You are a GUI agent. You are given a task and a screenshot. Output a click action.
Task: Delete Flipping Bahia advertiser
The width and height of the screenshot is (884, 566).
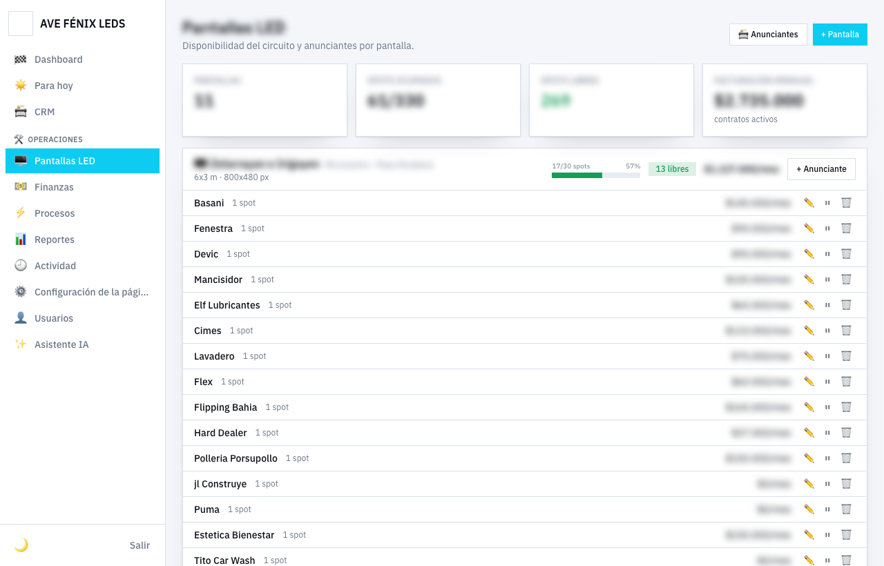coord(846,407)
